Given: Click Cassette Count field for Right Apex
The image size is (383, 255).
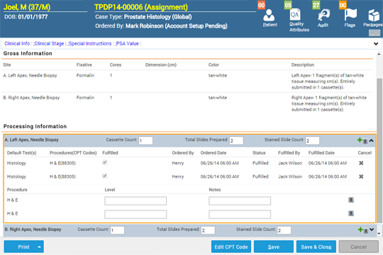Looking at the screenshot, I should click(x=118, y=230).
